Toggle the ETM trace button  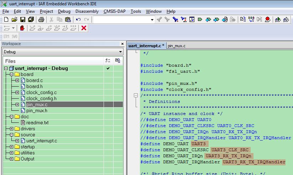(6, 37)
